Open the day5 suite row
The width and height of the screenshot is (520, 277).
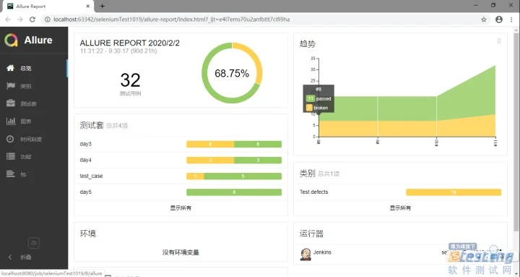click(x=181, y=192)
